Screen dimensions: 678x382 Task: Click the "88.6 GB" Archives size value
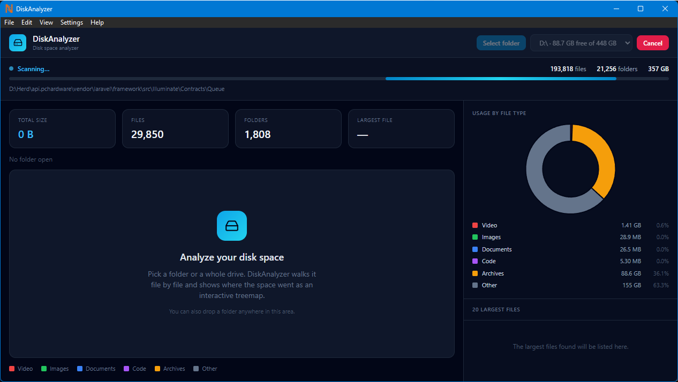click(x=631, y=273)
